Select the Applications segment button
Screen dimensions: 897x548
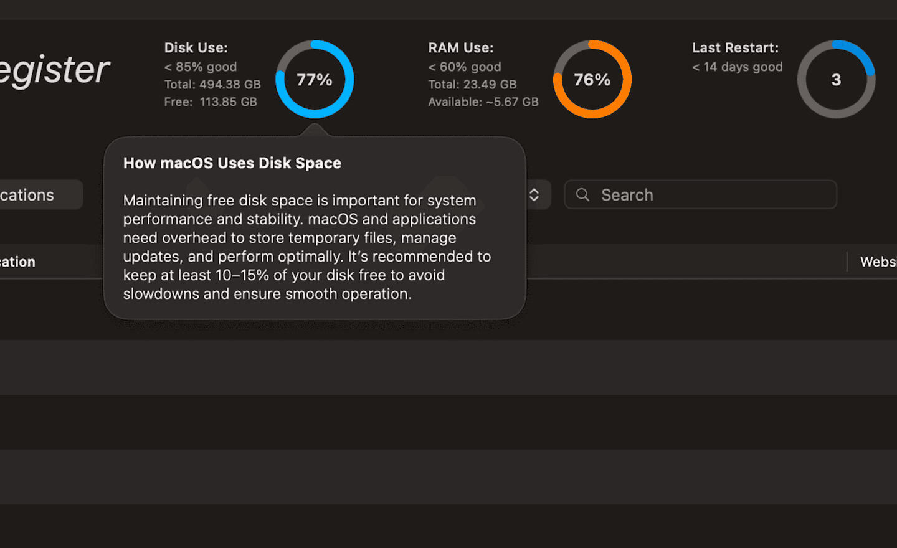(x=37, y=195)
